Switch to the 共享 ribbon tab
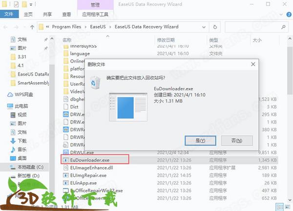Image resolution: width=293 pixels, height=211 pixels. [x=47, y=14]
